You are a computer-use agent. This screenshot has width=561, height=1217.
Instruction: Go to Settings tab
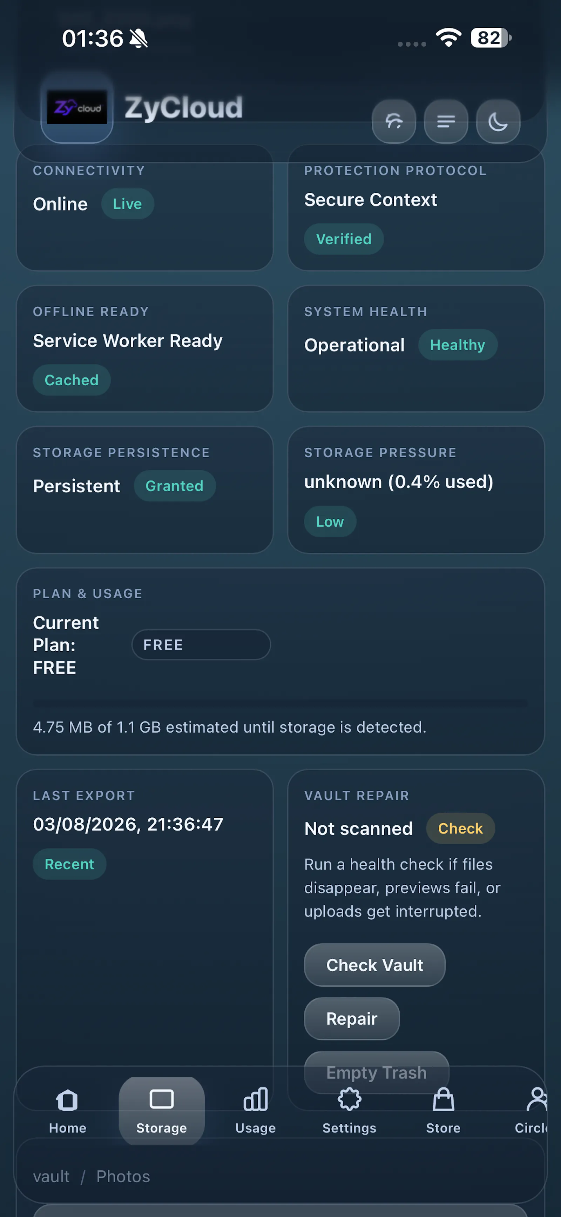click(350, 1111)
